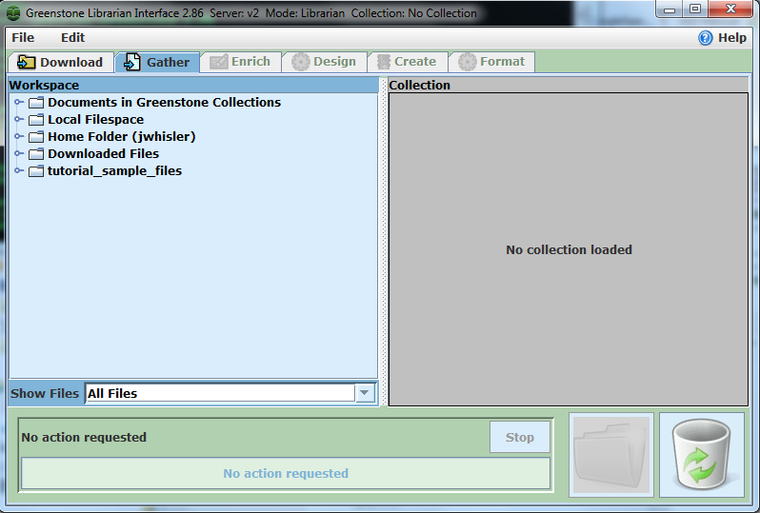Select the Gather tab

point(158,62)
